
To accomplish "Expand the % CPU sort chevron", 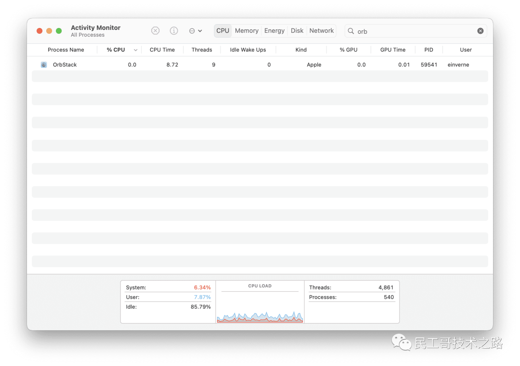I will coord(135,50).
